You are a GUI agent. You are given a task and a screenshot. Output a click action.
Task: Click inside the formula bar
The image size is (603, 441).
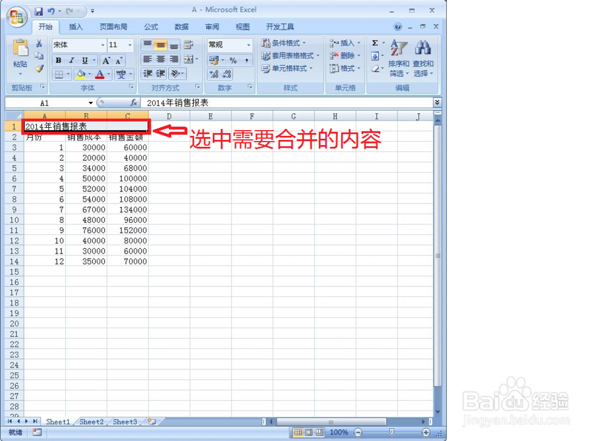(241, 102)
